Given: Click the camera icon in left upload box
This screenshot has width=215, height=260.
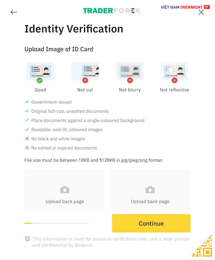Looking at the screenshot, I should [x=65, y=190].
